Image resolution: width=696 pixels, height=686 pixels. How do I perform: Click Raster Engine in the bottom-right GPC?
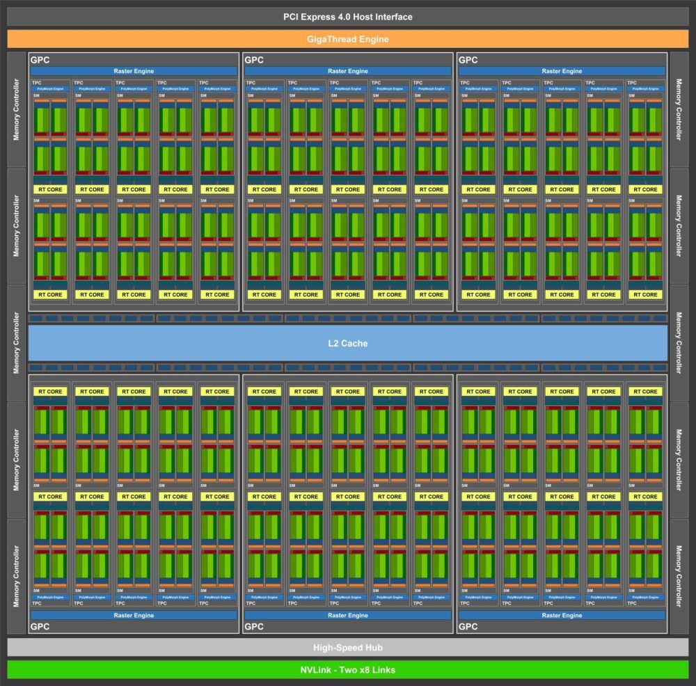pyautogui.click(x=562, y=615)
